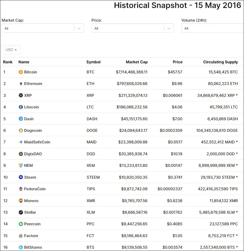244x251 pixels.
Task: Click the Stellar logo icon
Action: tap(21, 212)
